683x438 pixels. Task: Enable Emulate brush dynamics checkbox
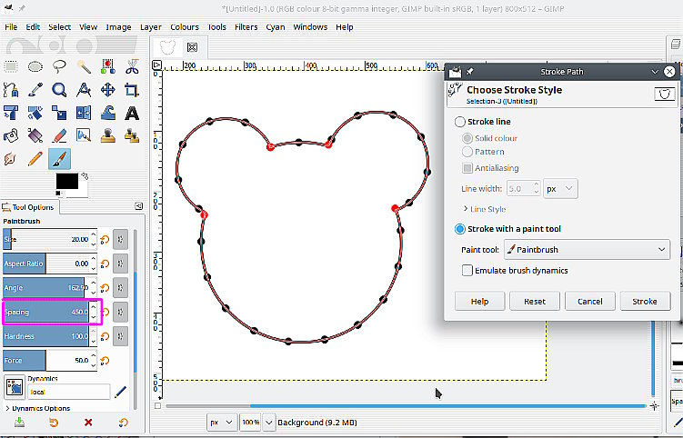(x=467, y=270)
